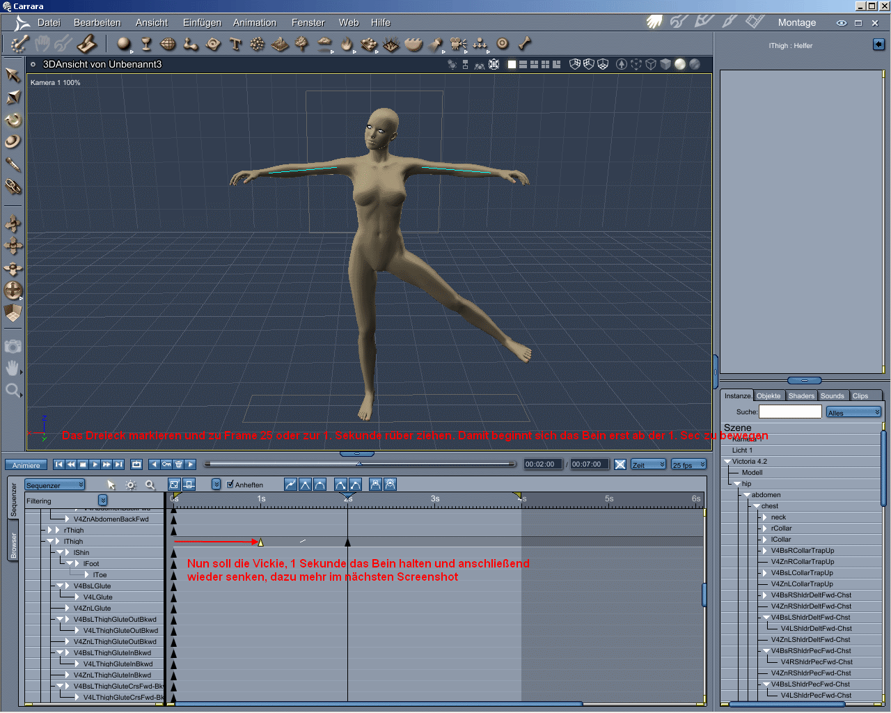The width and height of the screenshot is (891, 713).
Task: Select the Text tool in the top toolbar
Action: pos(235,45)
